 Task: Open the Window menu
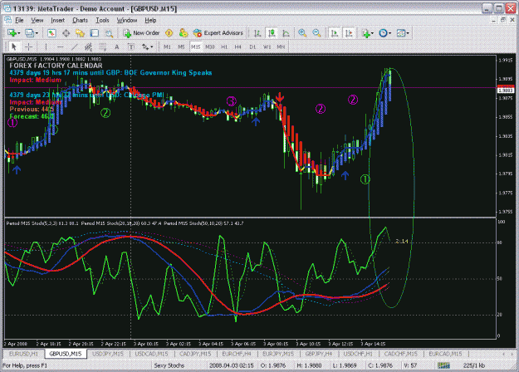pos(127,20)
